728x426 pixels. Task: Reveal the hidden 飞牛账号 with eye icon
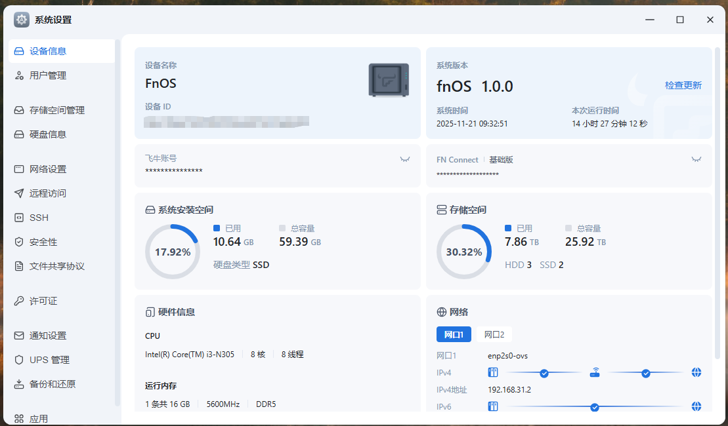(x=405, y=159)
